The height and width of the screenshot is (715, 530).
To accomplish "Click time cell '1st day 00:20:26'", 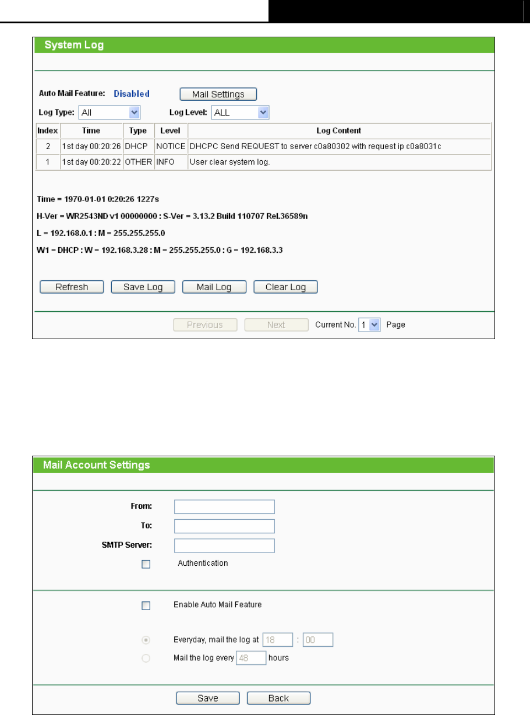I will [91, 146].
